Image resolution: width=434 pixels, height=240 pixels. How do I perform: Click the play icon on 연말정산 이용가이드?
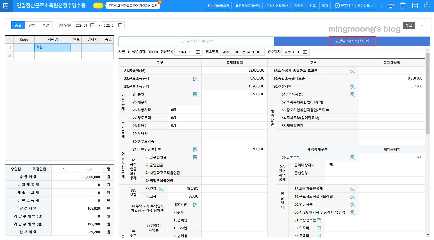[x=337, y=5]
